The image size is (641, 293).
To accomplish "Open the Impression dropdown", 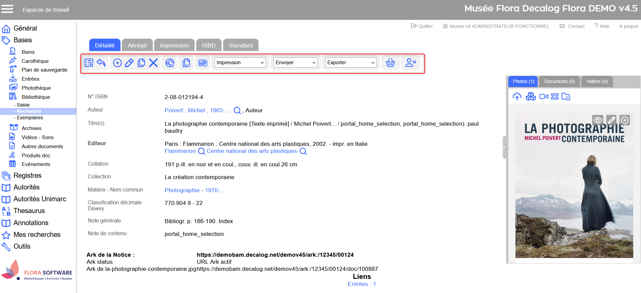I will click(240, 62).
